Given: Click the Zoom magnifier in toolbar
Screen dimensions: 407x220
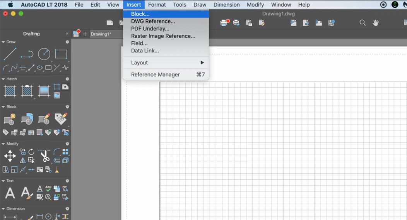Looking at the screenshot, I should tap(363, 23).
